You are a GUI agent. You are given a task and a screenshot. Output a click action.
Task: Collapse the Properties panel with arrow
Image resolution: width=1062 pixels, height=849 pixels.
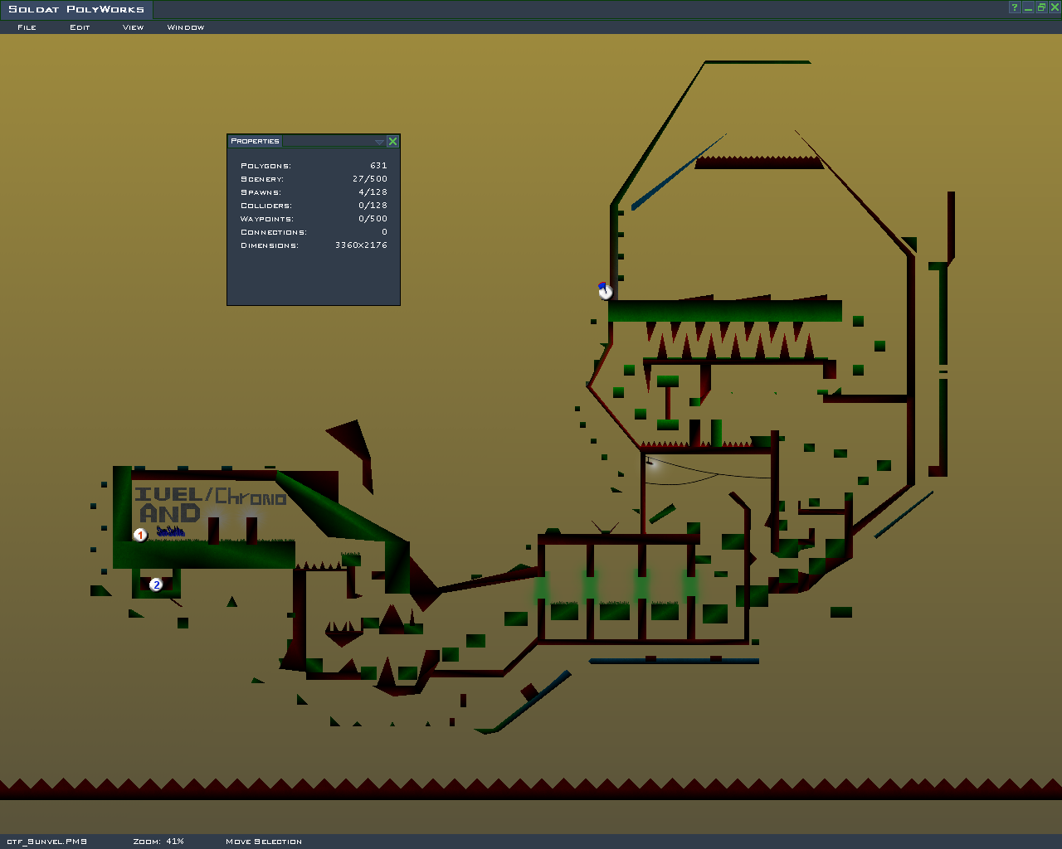coord(379,142)
